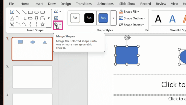Switch to the Transitions tab
This screenshot has height=105, width=186.
click(x=84, y=4)
